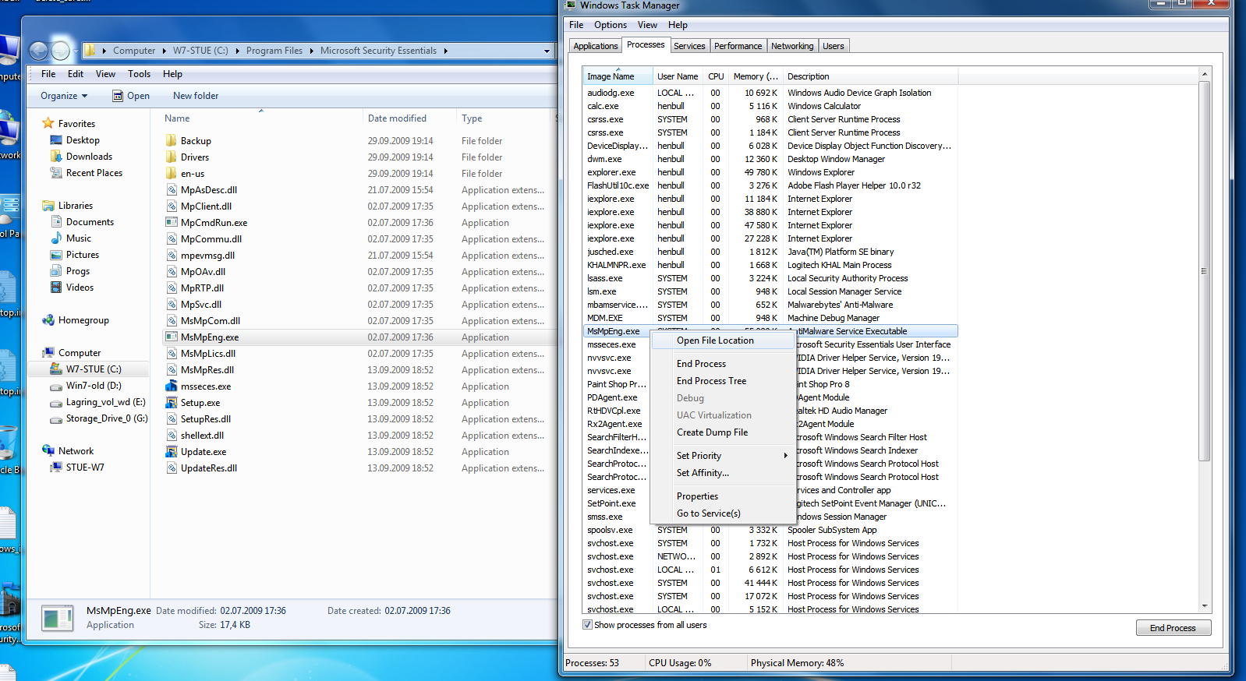Sort processes by CPU column header
This screenshot has width=1246, height=681.
[x=716, y=76]
